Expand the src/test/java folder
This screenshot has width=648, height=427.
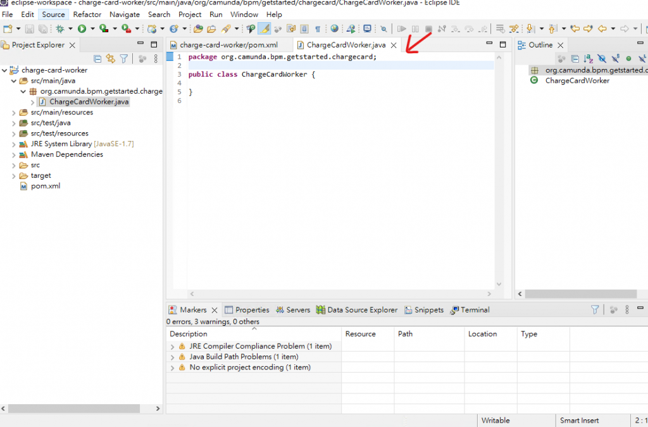(x=14, y=123)
